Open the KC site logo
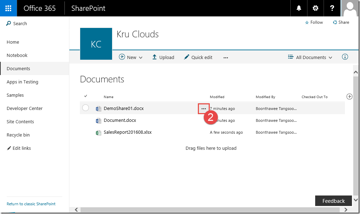The height and width of the screenshot is (214, 360). pos(96,44)
